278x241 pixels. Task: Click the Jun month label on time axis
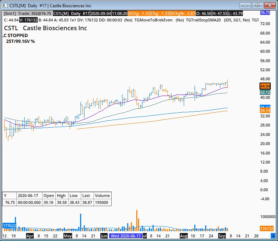104,236
